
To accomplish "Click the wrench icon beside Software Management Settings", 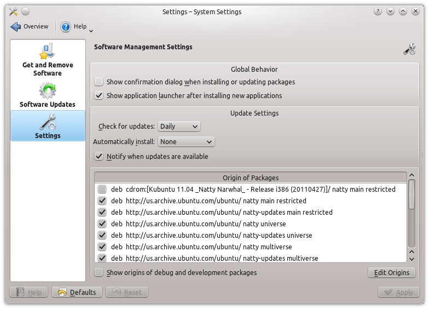I will click(x=409, y=49).
